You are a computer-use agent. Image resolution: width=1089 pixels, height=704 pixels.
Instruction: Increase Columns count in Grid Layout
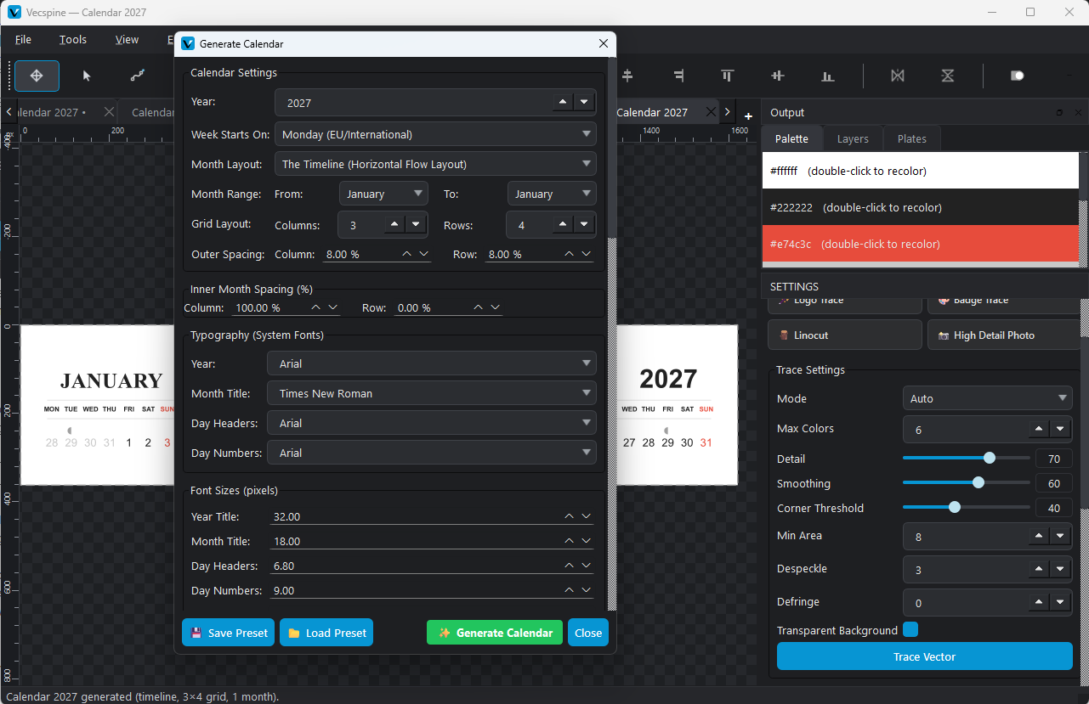pos(394,224)
